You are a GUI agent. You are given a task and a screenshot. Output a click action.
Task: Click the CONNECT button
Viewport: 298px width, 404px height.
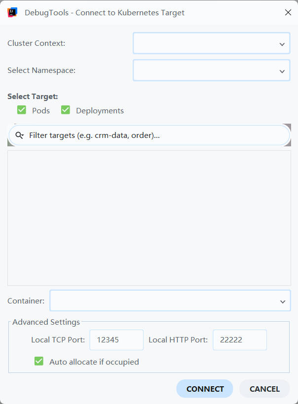(x=205, y=389)
